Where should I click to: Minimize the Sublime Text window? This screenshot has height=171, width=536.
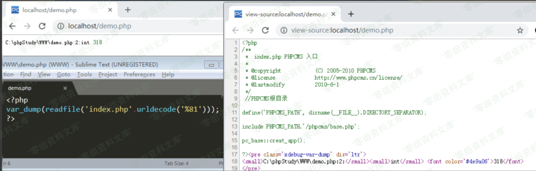click(211, 65)
